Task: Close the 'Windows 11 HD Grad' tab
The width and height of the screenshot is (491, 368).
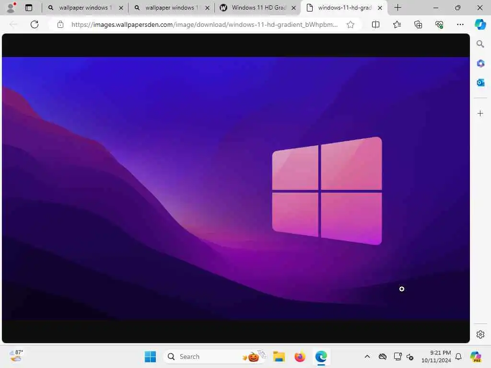Action: [293, 8]
